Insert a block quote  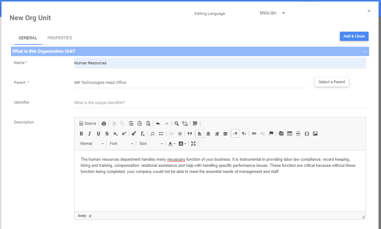(190, 134)
